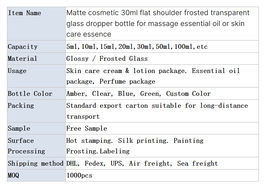The width and height of the screenshot is (273, 185).
Task: Click the DHL, Fedex, UPS shipping options cell
Action: [x=162, y=164]
